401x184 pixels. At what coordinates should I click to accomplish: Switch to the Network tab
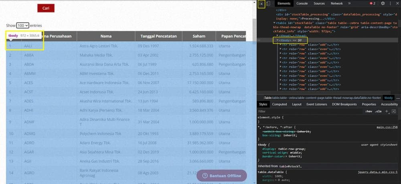(336, 4)
